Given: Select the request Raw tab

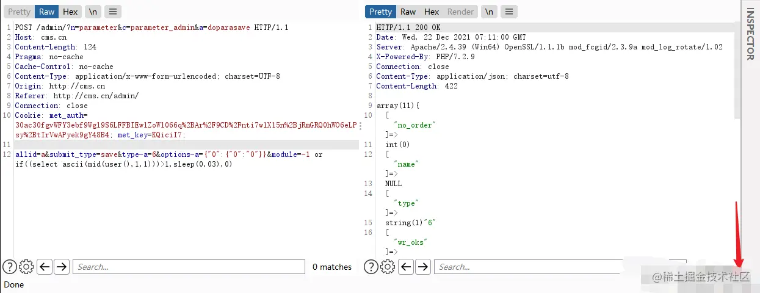Looking at the screenshot, I should click(x=46, y=12).
